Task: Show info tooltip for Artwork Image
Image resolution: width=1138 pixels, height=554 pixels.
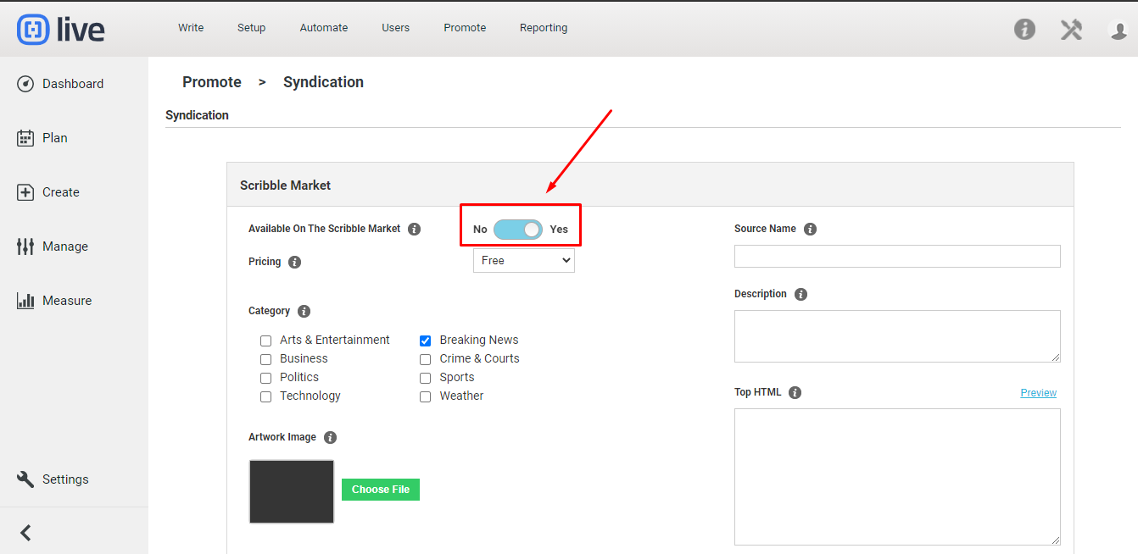Action: 330,437
